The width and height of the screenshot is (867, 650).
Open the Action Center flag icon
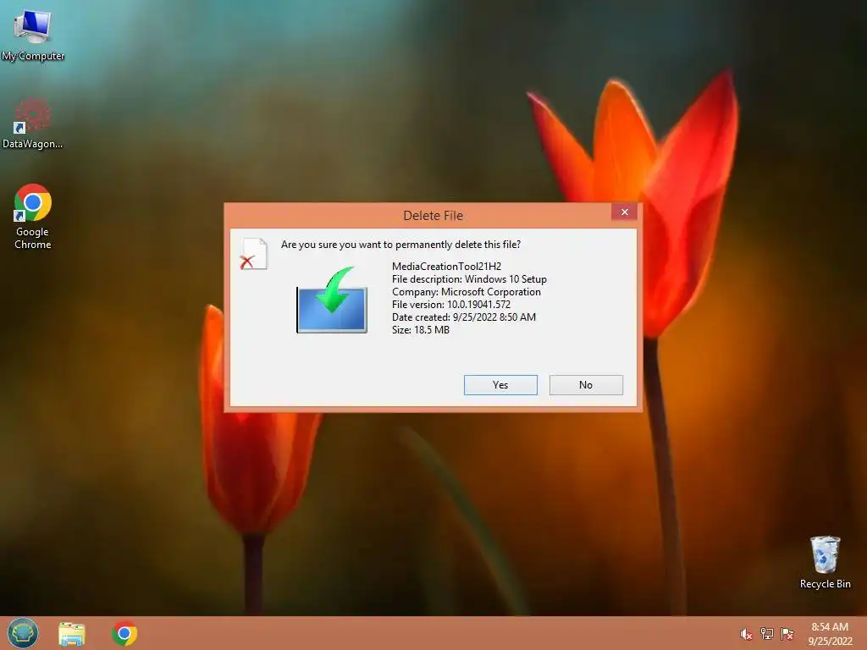787,633
